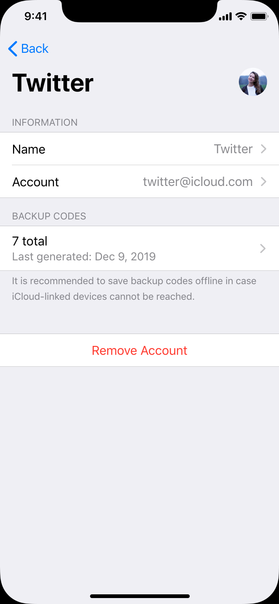The height and width of the screenshot is (604, 279).
Task: Tap the cellular signal bars icon
Action: coord(225,17)
